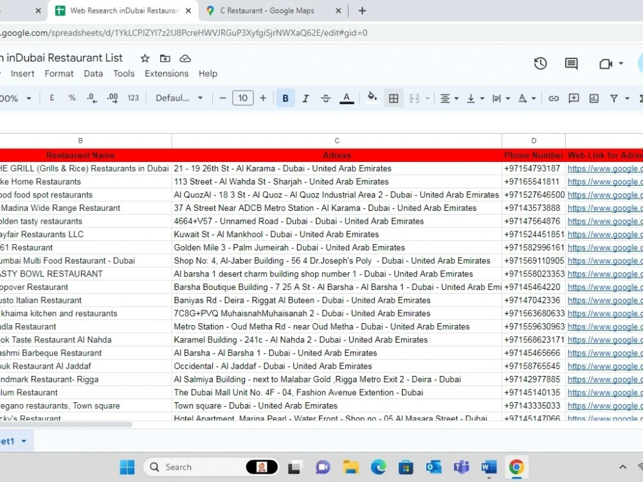The image size is (643, 482).
Task: Decrease decimal places button
Action: tap(92, 98)
